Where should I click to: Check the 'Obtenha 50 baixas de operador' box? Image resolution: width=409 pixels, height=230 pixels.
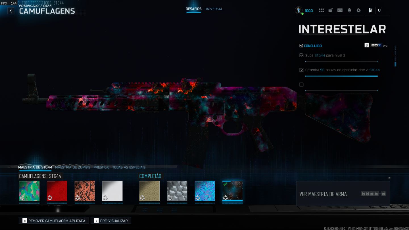pyautogui.click(x=301, y=70)
